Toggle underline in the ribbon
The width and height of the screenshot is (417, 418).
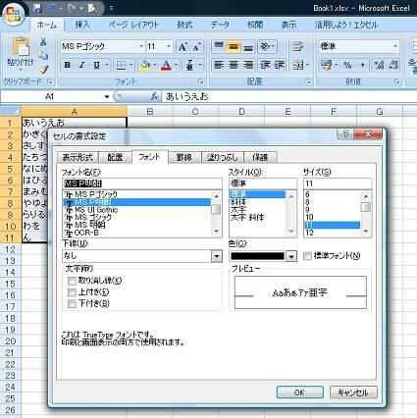coord(96,65)
